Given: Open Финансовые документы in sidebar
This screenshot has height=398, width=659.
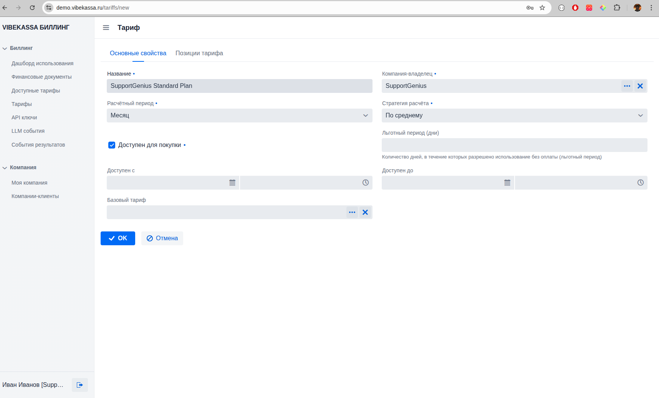Looking at the screenshot, I should [x=41, y=77].
